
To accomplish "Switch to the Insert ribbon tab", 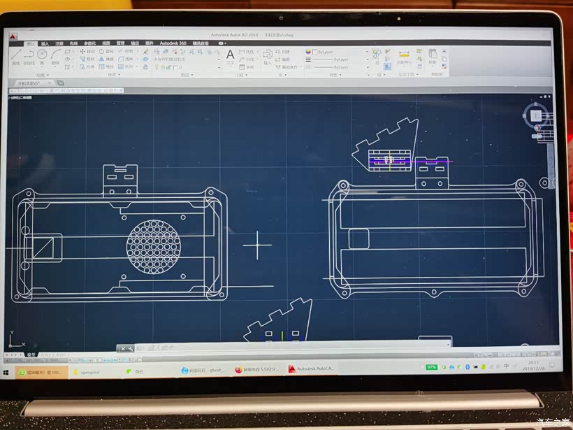I will pyautogui.click(x=45, y=43).
